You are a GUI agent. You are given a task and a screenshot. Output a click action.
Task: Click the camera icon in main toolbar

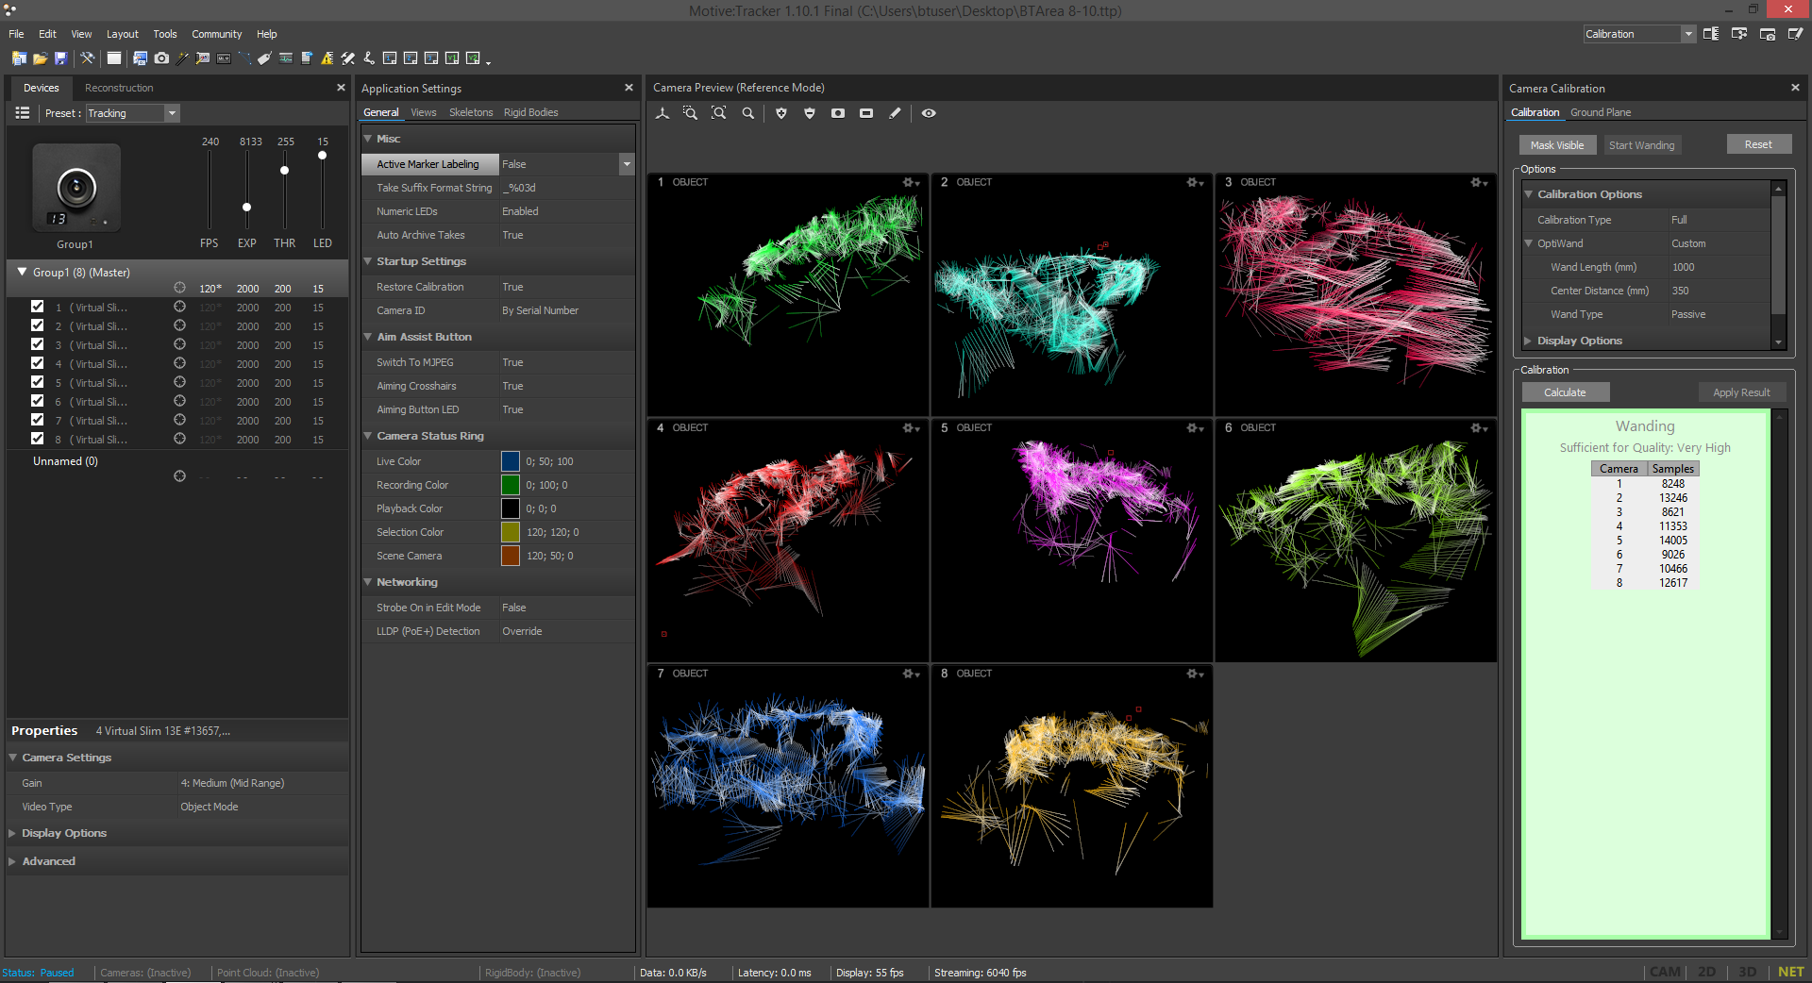click(161, 58)
